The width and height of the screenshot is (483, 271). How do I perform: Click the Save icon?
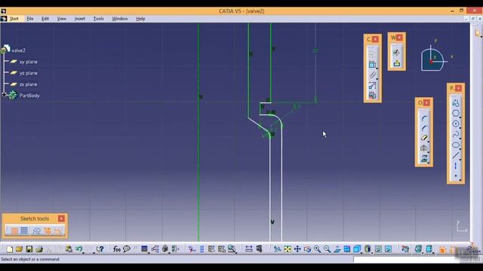[29, 249]
